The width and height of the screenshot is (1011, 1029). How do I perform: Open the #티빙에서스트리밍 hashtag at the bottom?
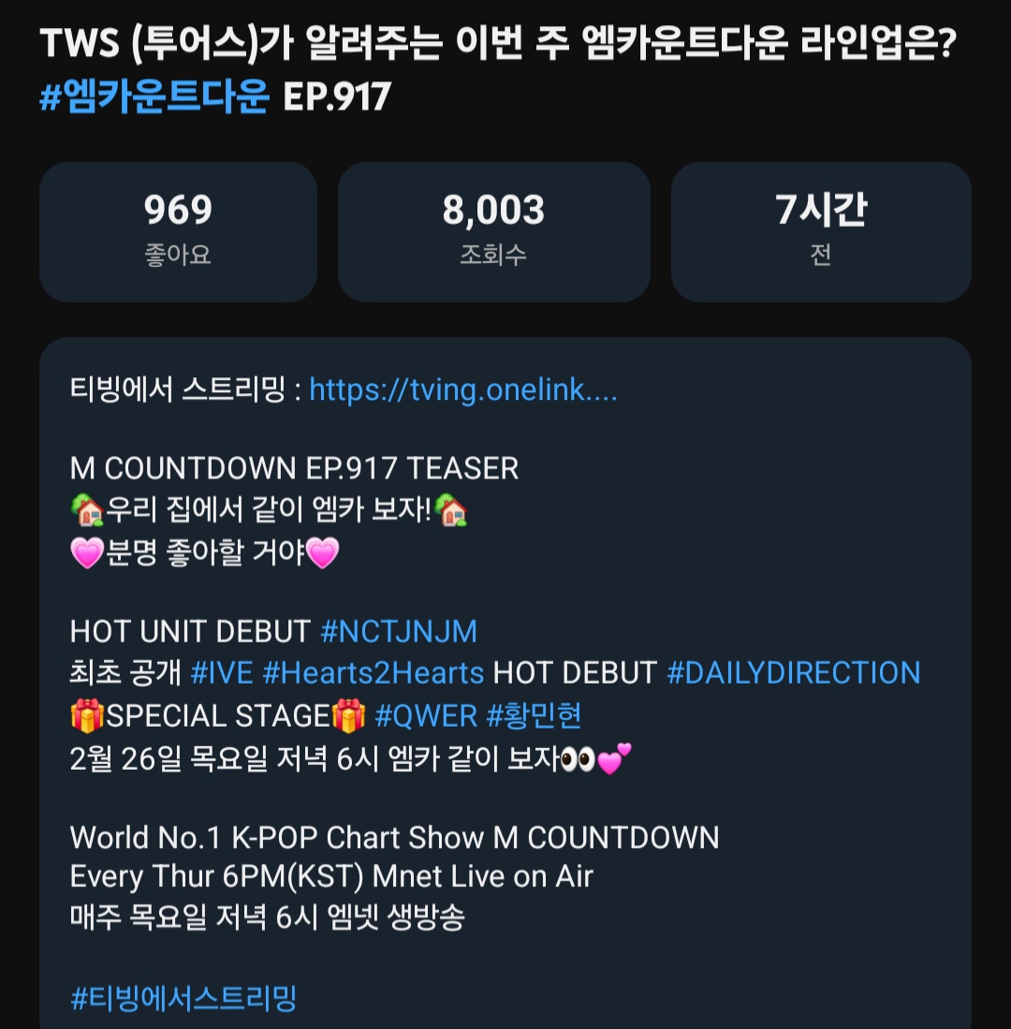point(183,998)
